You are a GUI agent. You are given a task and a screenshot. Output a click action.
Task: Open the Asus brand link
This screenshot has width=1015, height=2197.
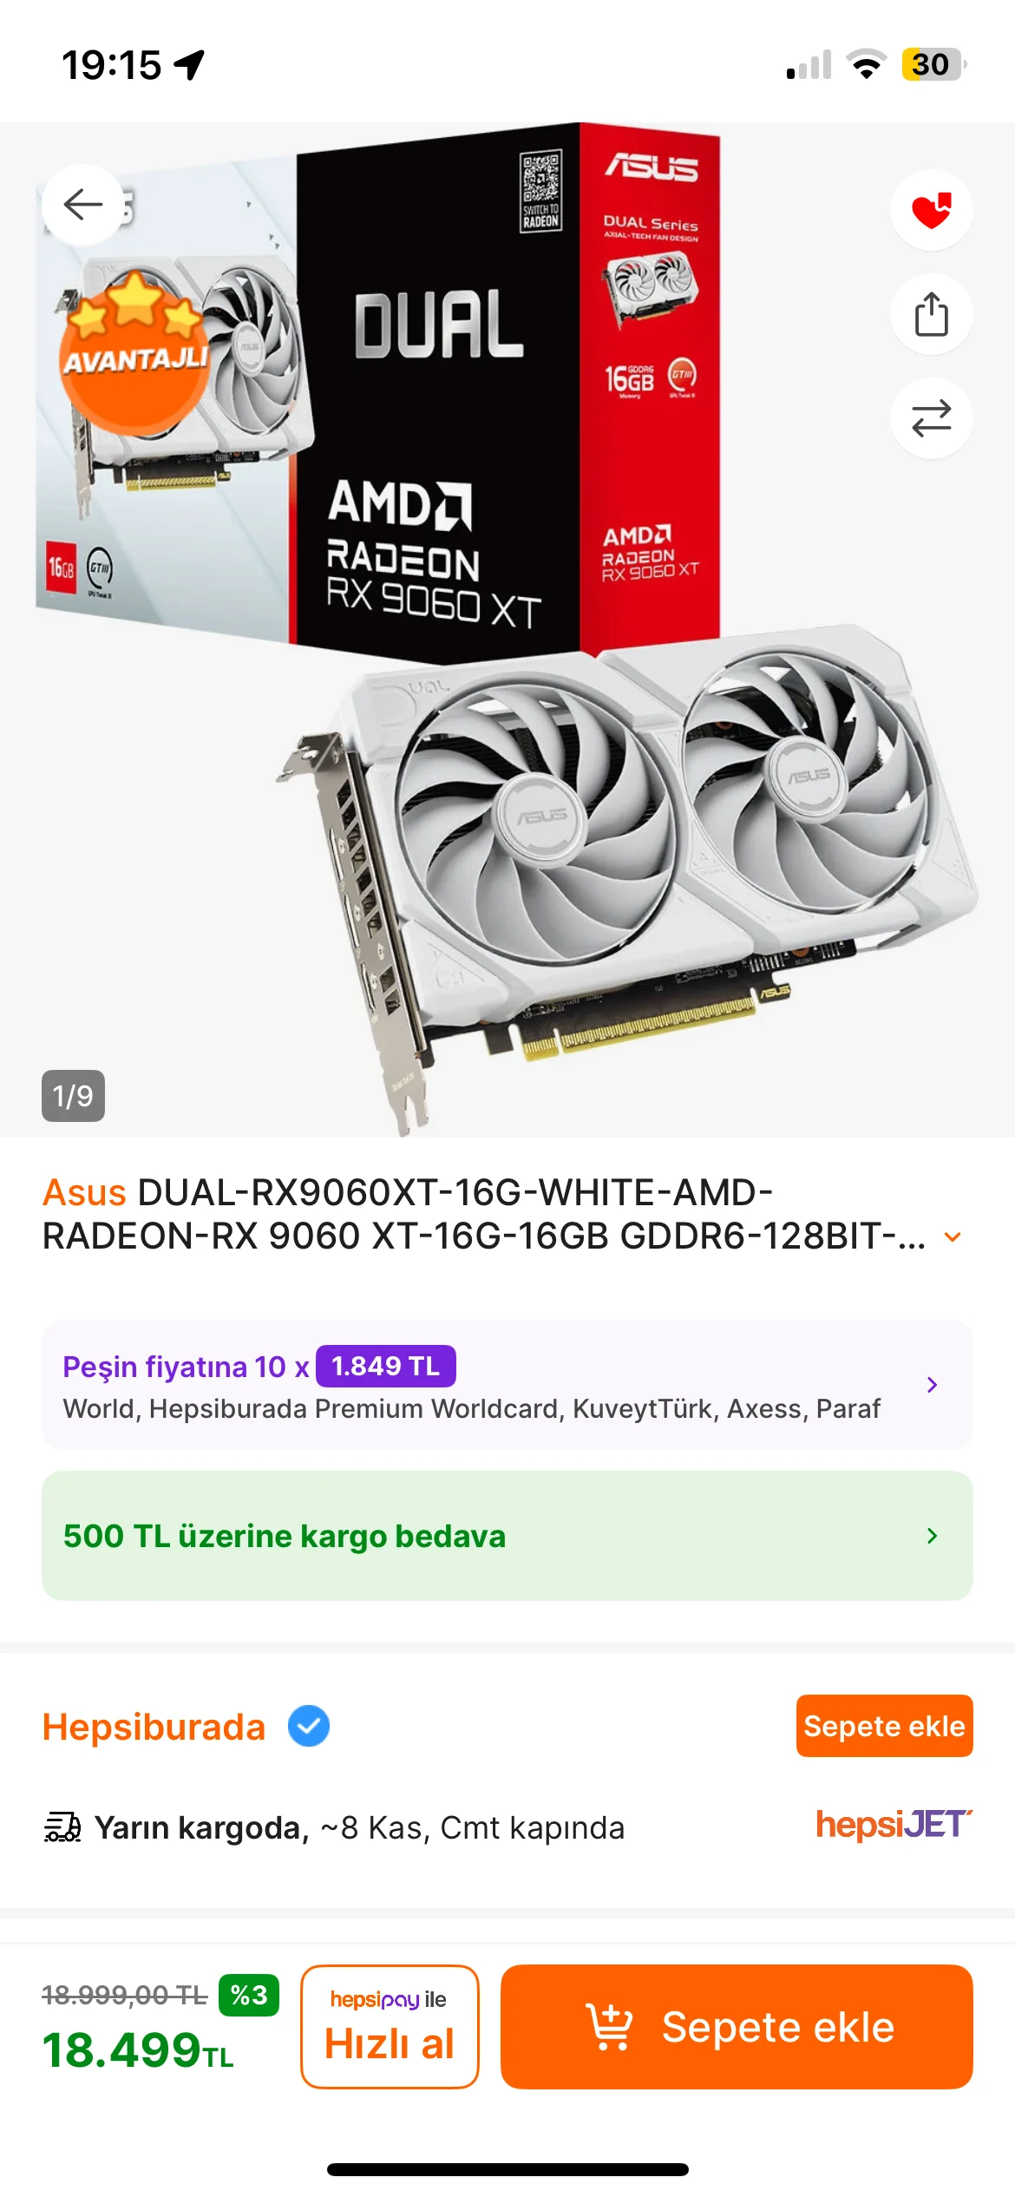click(84, 1192)
